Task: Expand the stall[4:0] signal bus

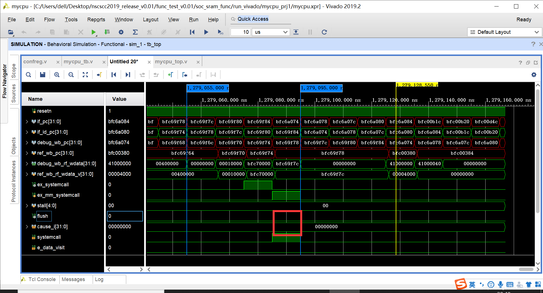Action: point(27,206)
